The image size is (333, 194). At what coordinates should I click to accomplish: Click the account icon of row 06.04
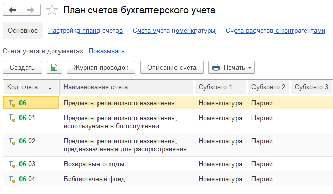coord(12,179)
